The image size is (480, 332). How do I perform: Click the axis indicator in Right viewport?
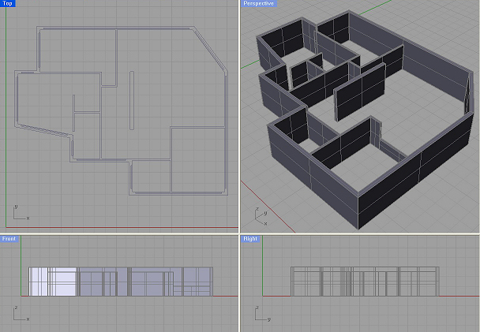pos(263,313)
